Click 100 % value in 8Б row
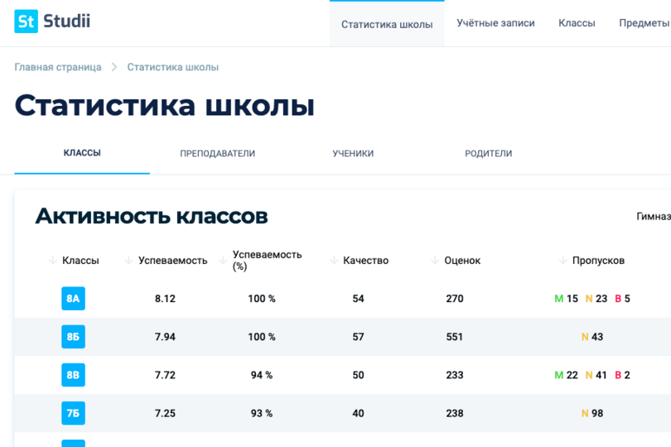Screen dimensions: 671x447 [262, 337]
